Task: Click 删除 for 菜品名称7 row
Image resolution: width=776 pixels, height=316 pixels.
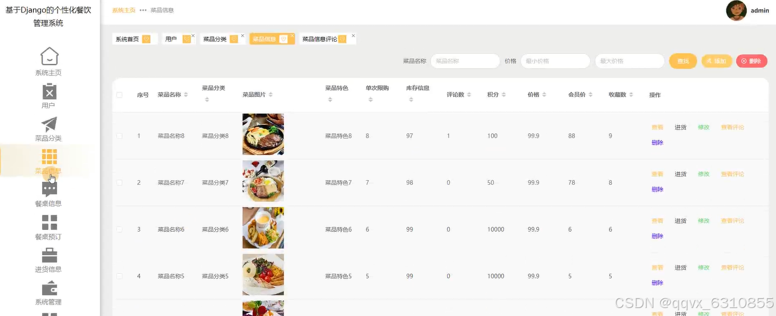Action: tap(657, 189)
